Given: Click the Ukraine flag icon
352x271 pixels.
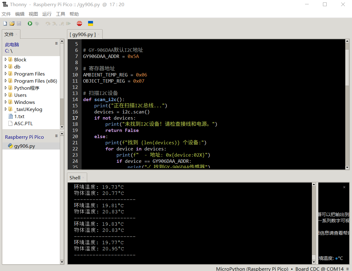Looking at the screenshot, I should pos(91,23).
